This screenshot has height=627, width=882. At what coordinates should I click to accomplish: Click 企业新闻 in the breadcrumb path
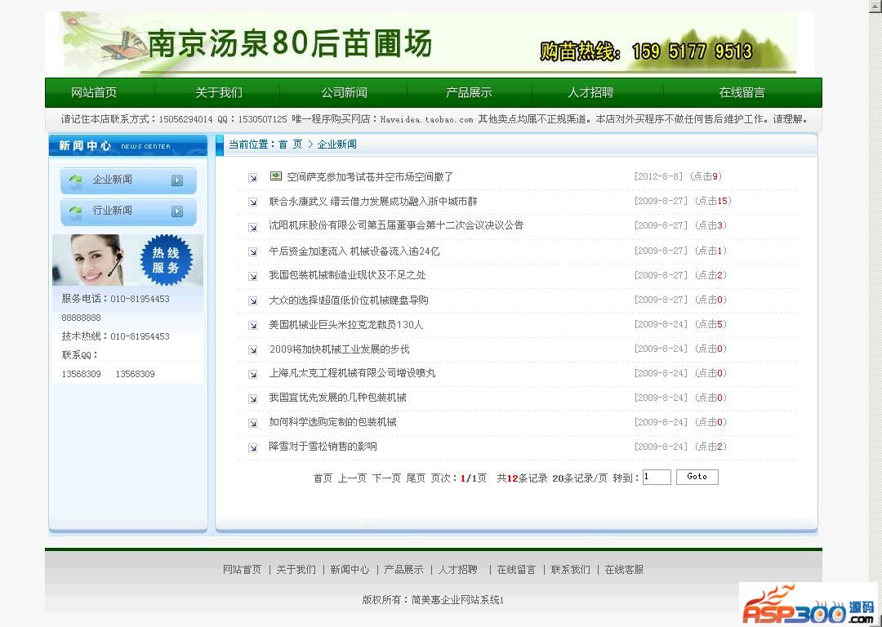click(336, 145)
